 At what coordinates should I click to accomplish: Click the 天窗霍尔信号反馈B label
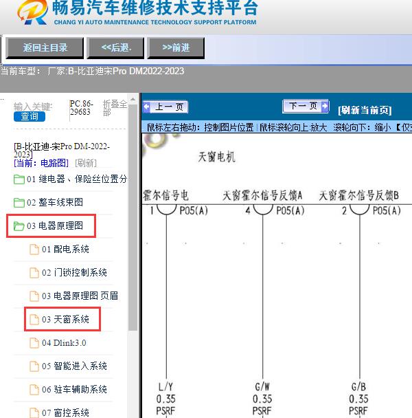(358, 195)
